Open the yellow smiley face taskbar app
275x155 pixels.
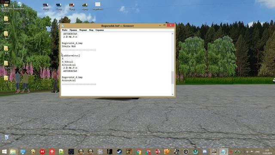(33, 152)
